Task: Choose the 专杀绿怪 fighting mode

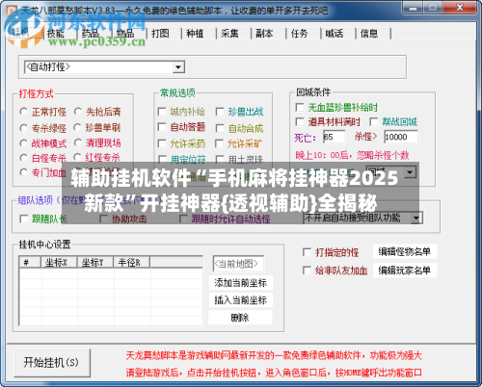Action: tap(23, 128)
